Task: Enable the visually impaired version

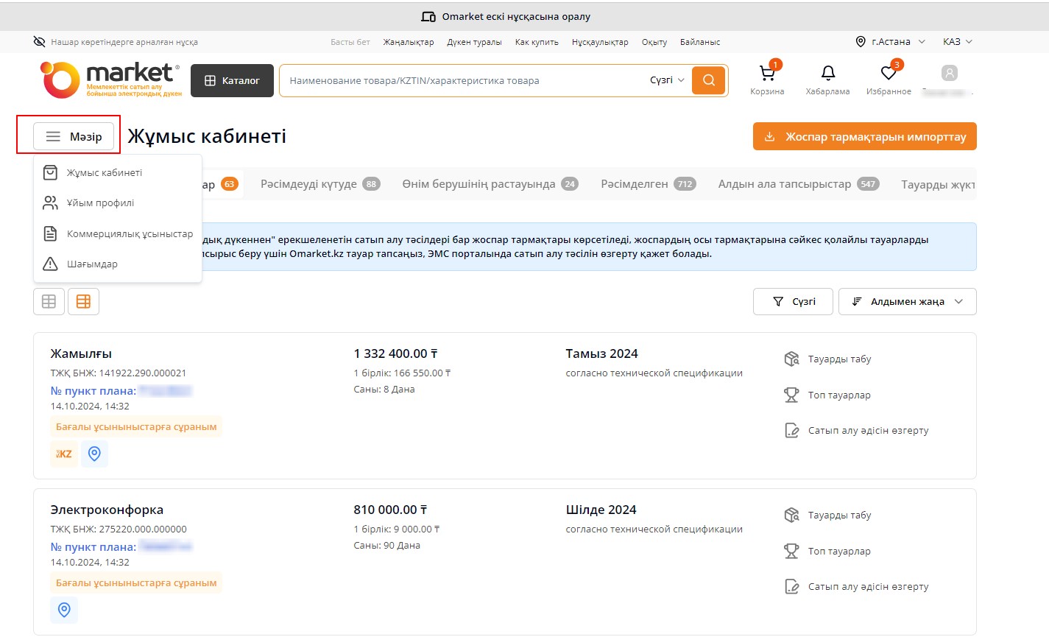Action: [x=116, y=42]
